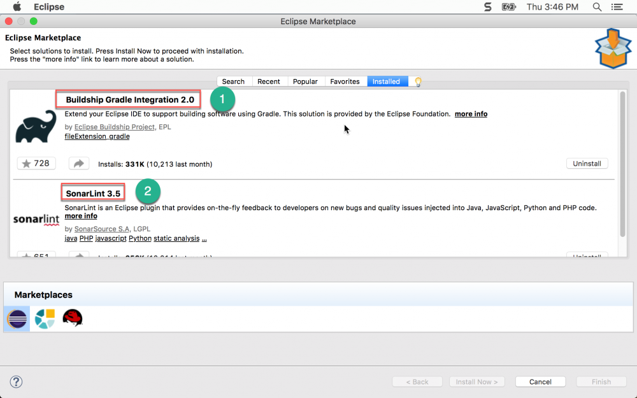Click the SonarLint 3.5 title
Viewport: 637px width, 398px height.
pos(93,194)
